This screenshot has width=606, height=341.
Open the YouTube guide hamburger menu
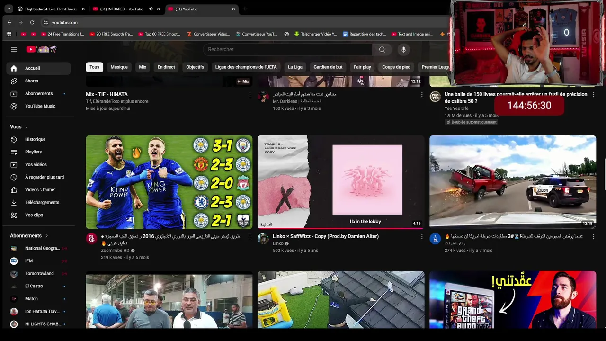[14, 49]
